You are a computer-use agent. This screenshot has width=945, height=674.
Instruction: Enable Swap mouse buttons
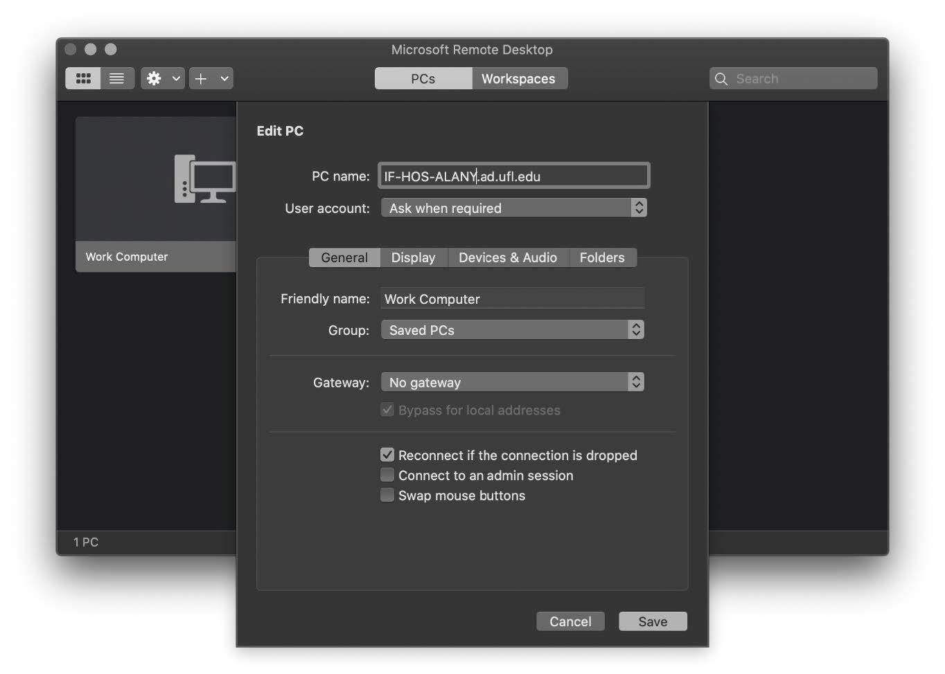[x=387, y=495]
